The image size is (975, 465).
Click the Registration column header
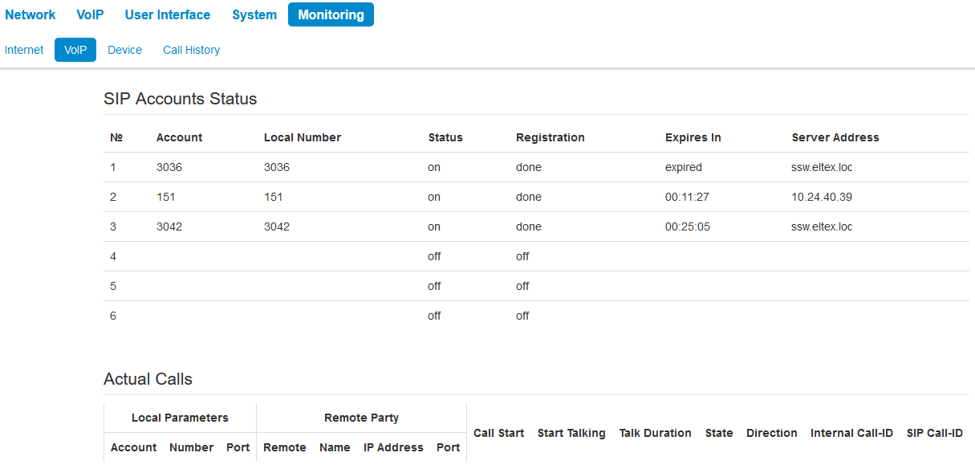pos(550,137)
